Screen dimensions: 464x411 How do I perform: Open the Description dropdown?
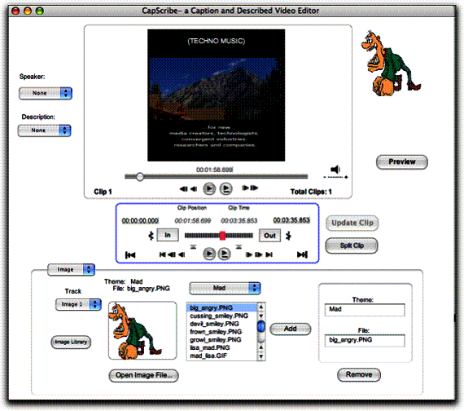(x=45, y=130)
